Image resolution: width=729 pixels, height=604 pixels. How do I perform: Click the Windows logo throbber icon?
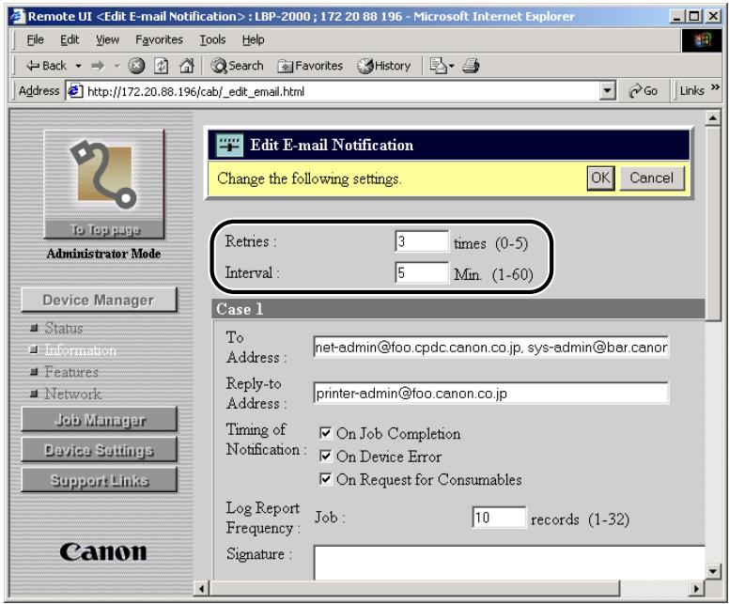[702, 40]
